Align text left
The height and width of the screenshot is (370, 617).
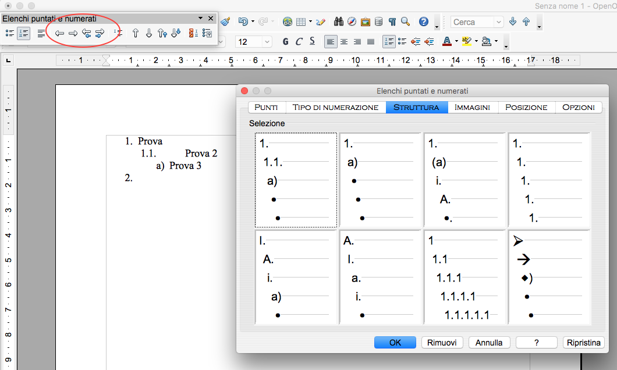331,41
